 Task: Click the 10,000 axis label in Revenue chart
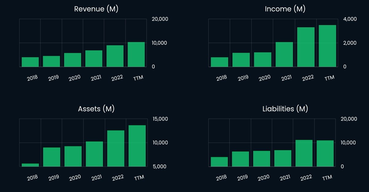pos(159,43)
